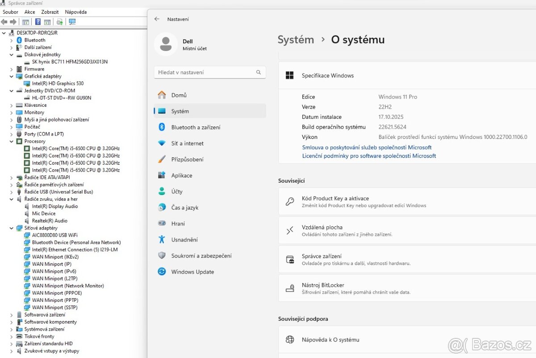Open the Zobrazit menu
536x358 pixels.
(x=50, y=12)
